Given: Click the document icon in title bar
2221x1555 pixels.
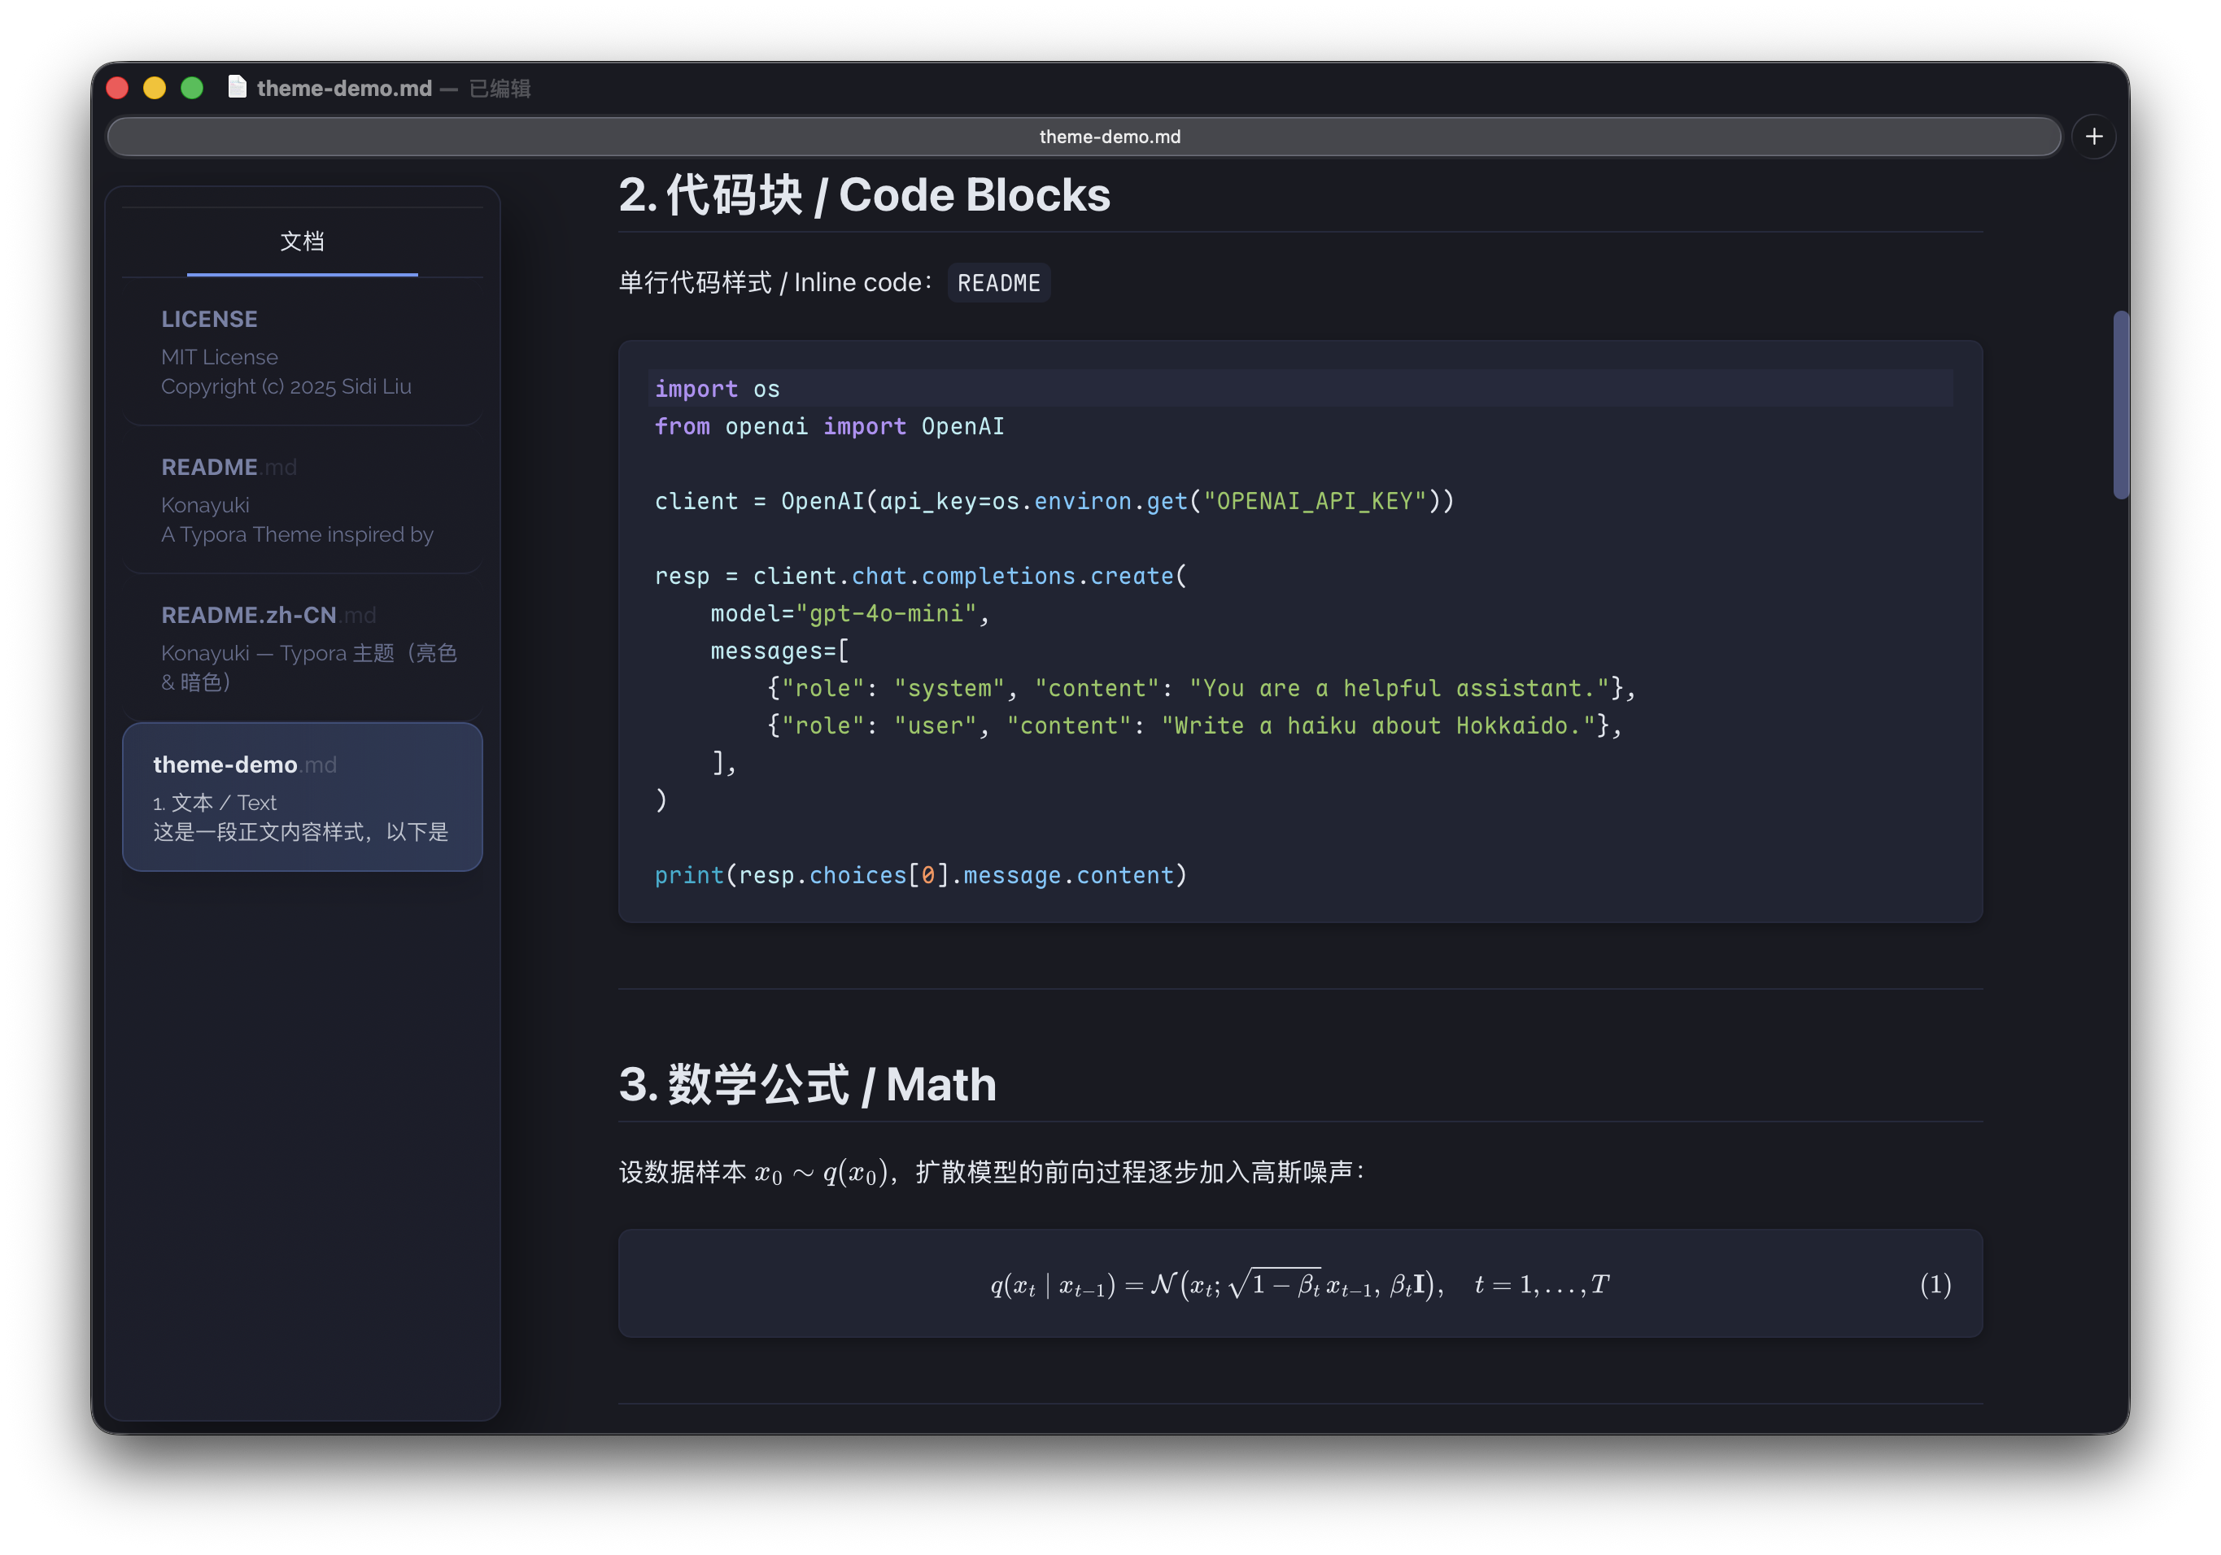Looking at the screenshot, I should (x=237, y=87).
